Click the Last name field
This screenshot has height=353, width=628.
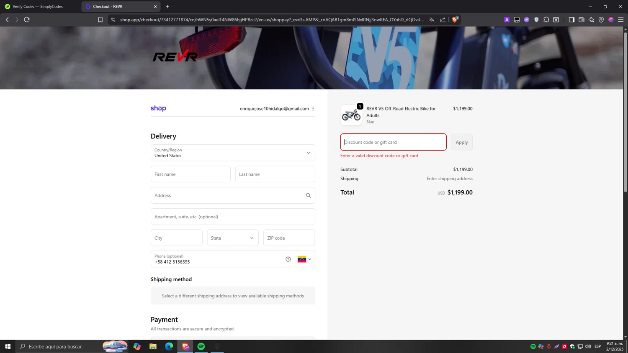tap(275, 174)
